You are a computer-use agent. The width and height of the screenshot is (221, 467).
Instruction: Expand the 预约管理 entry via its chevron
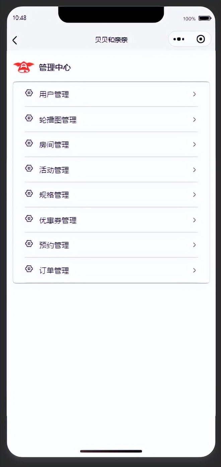[x=195, y=245]
